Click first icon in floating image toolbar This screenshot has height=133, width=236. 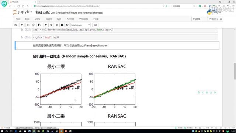click(198, 92)
